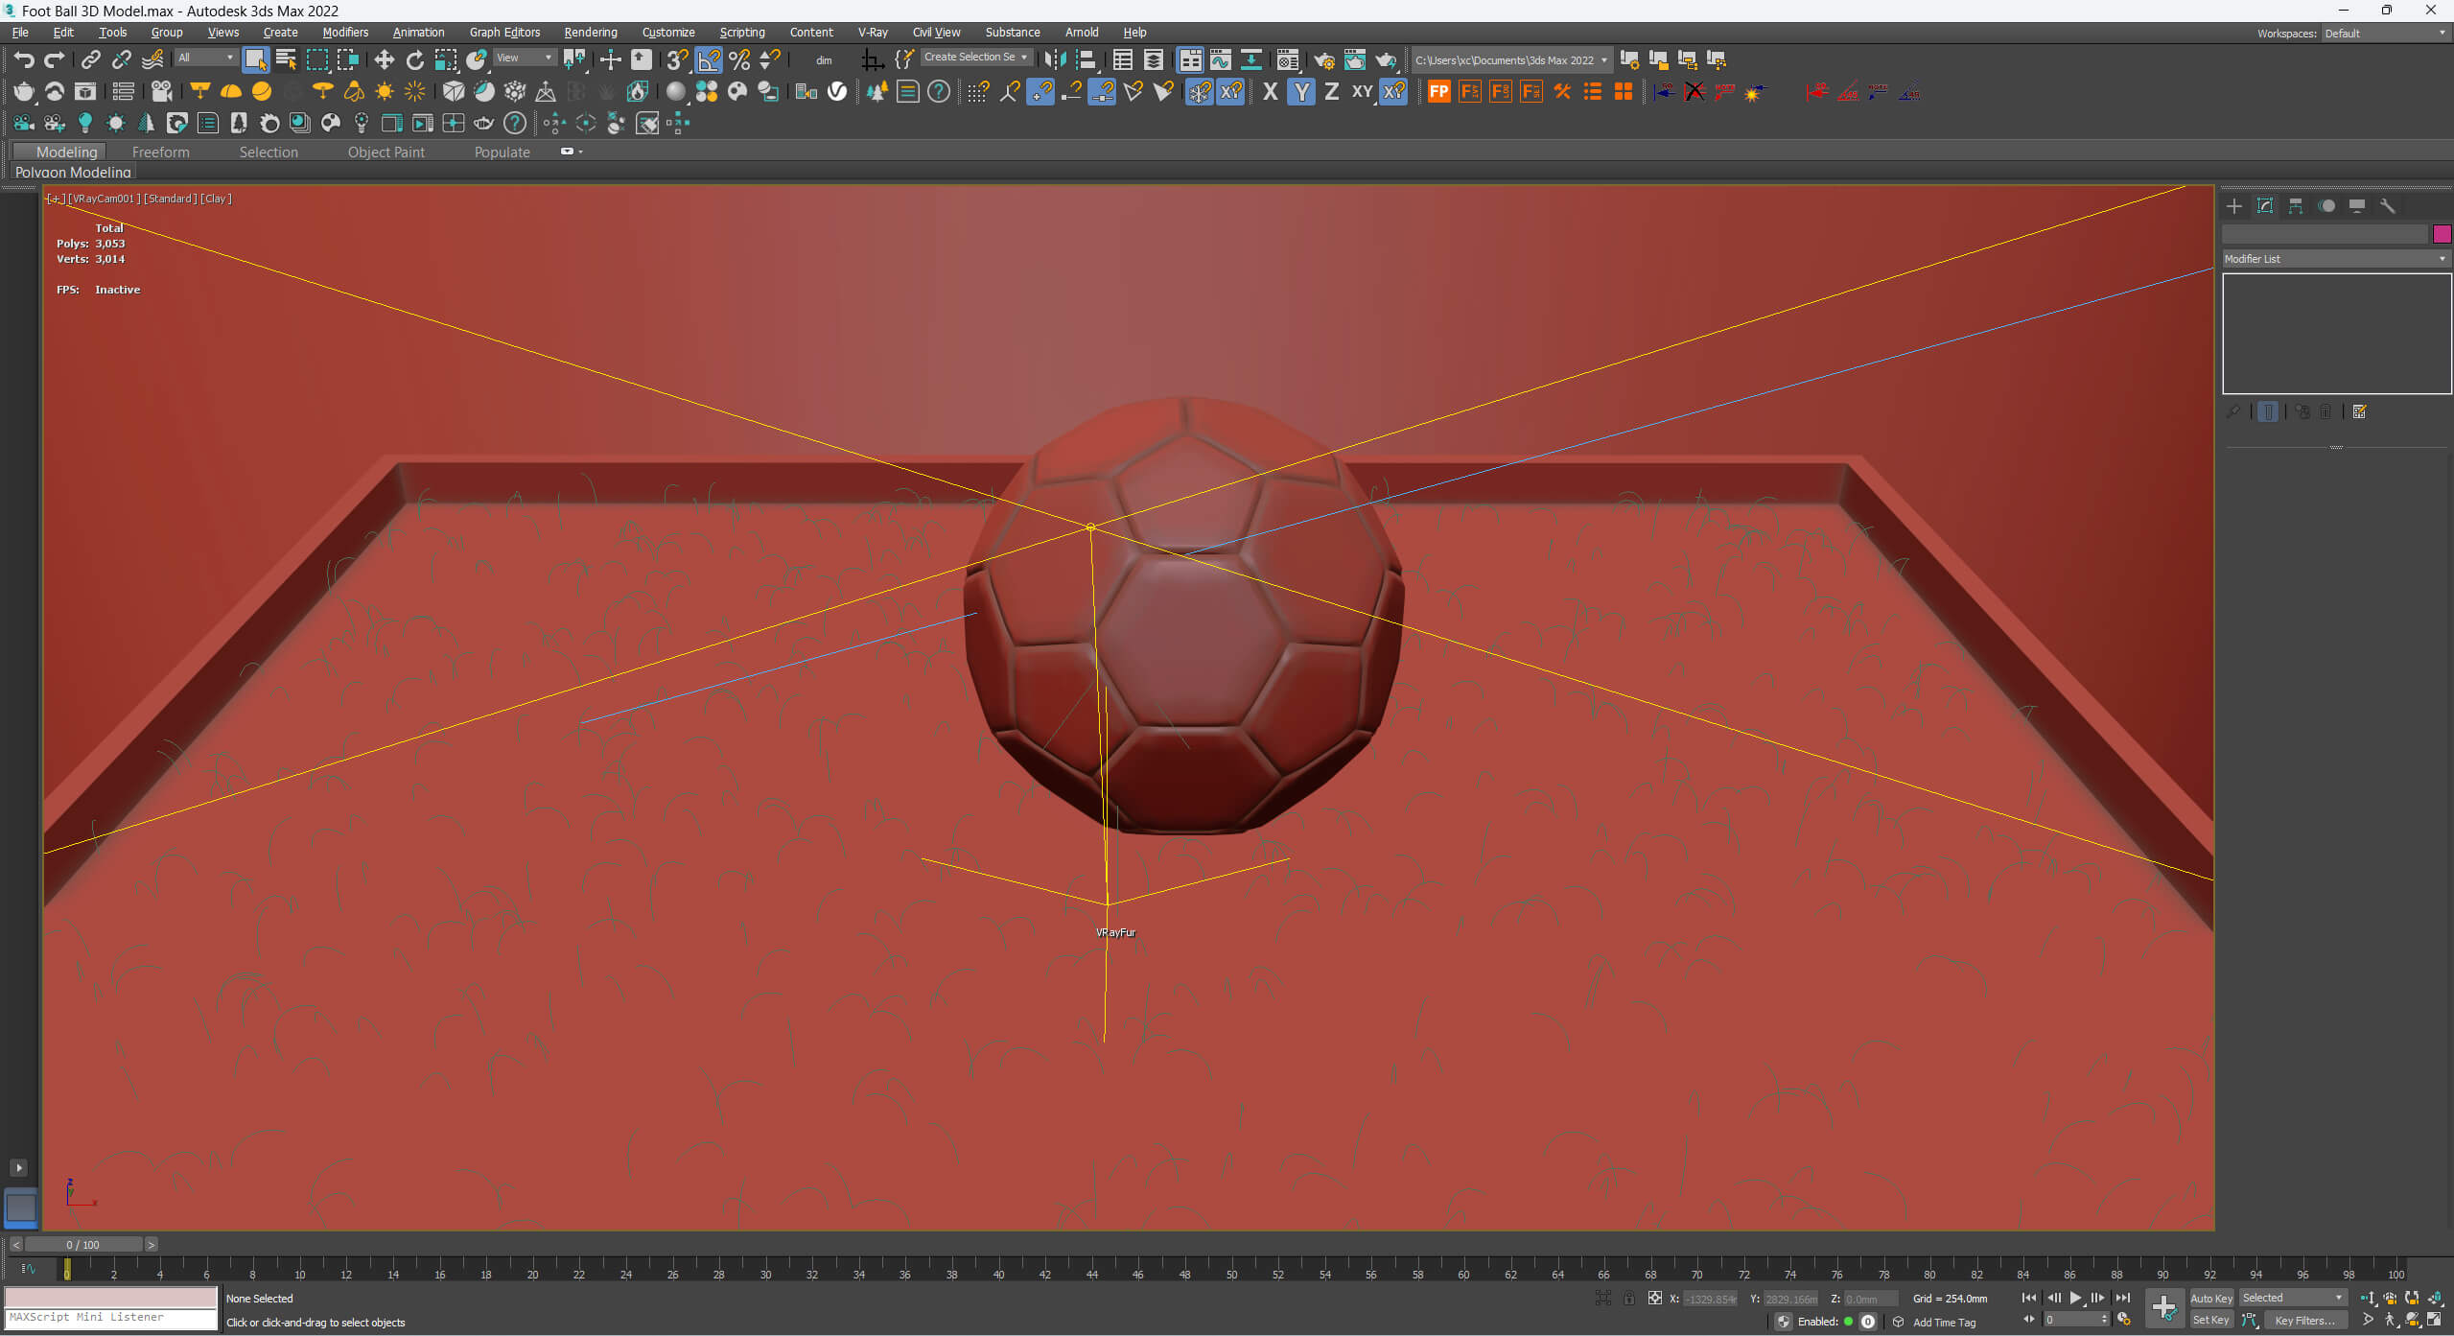This screenshot has height=1336, width=2454.
Task: Open the Key Filters dialog
Action: [x=2304, y=1321]
